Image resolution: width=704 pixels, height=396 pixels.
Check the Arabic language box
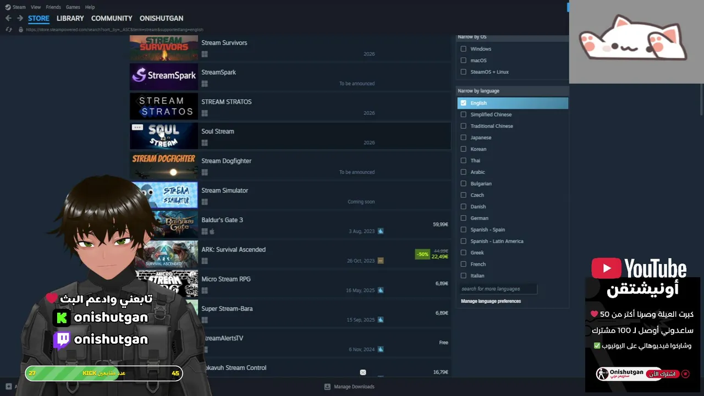click(x=463, y=172)
